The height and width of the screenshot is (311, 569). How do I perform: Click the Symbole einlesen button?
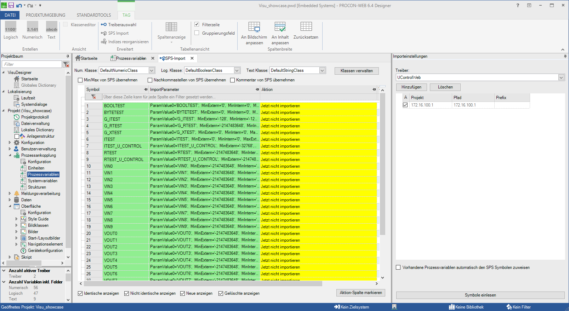(x=480, y=295)
